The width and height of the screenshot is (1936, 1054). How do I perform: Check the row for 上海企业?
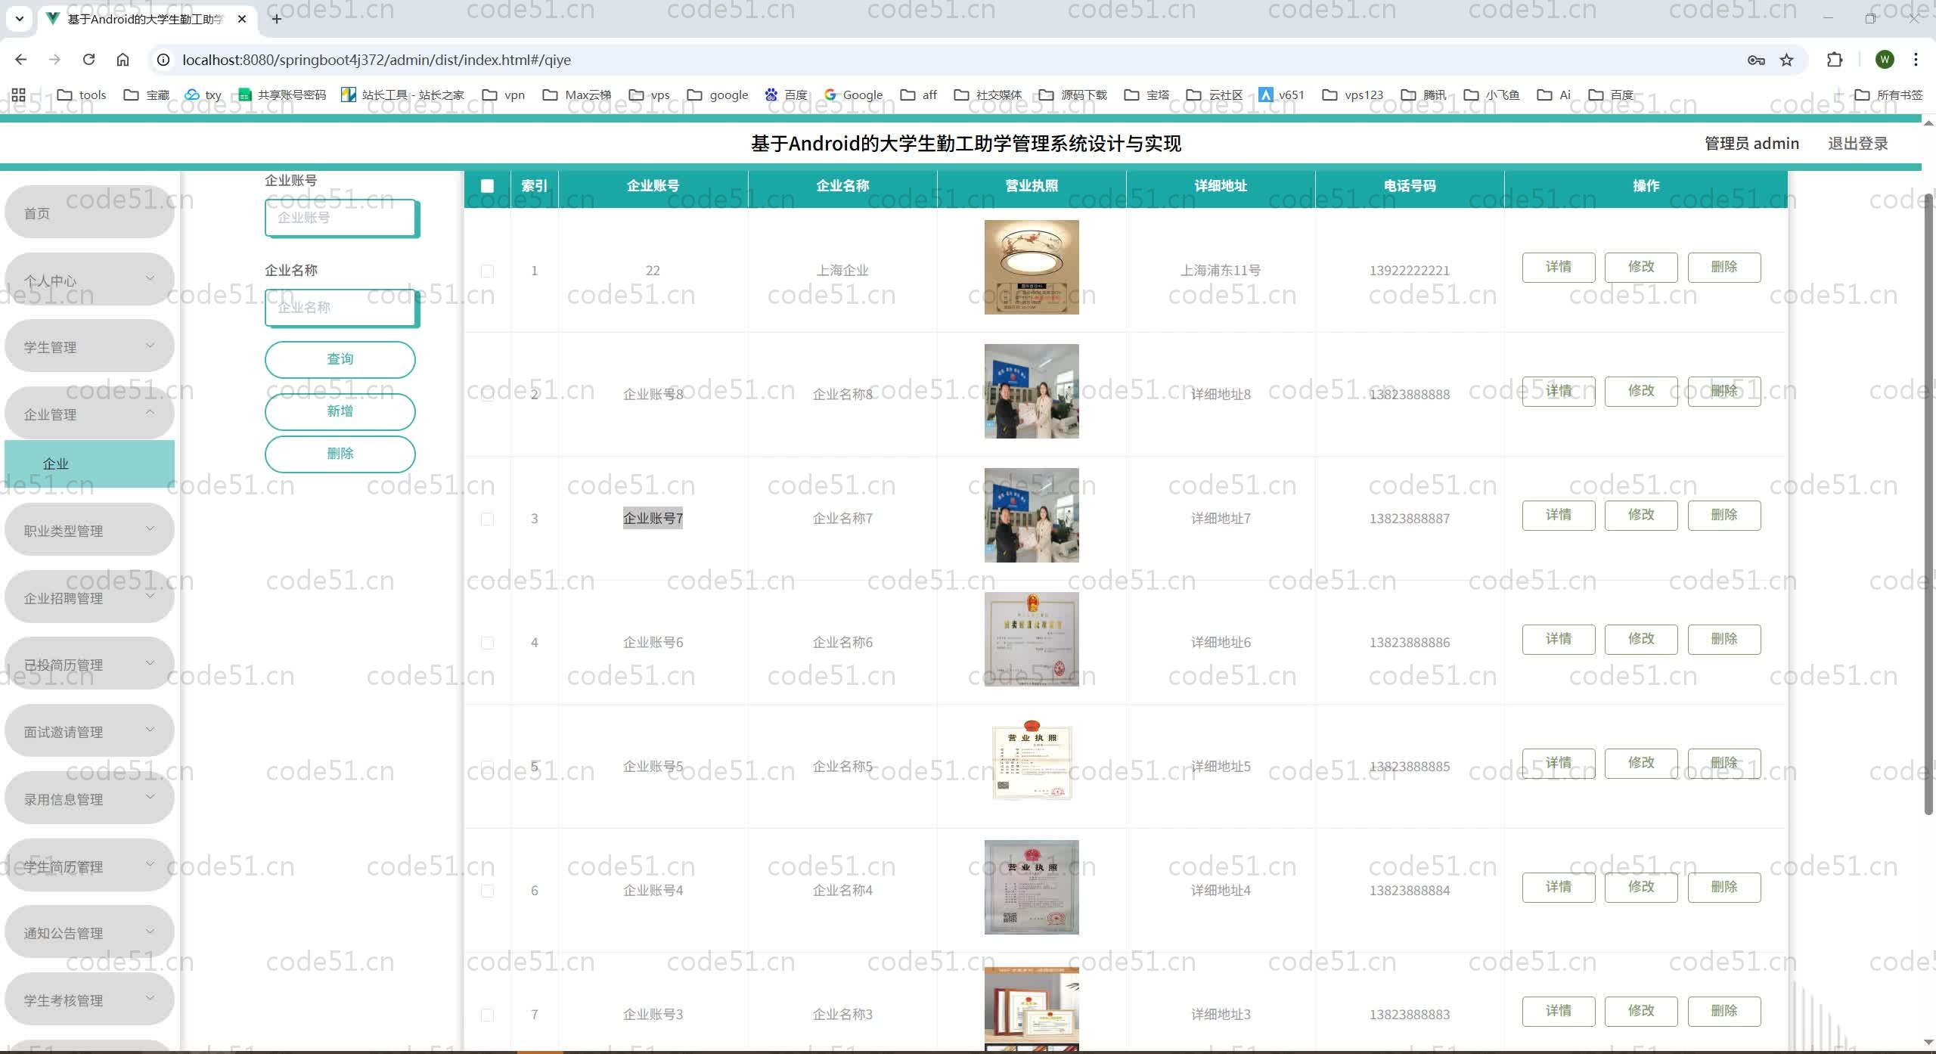coord(487,271)
